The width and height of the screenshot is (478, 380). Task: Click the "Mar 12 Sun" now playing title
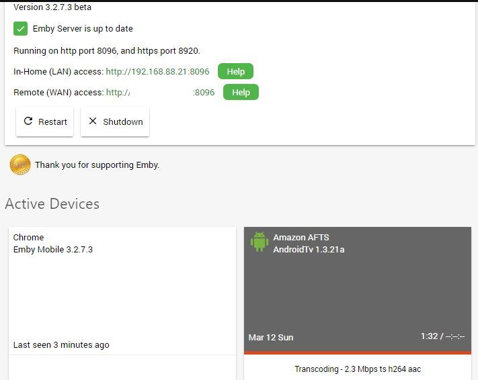coord(271,337)
